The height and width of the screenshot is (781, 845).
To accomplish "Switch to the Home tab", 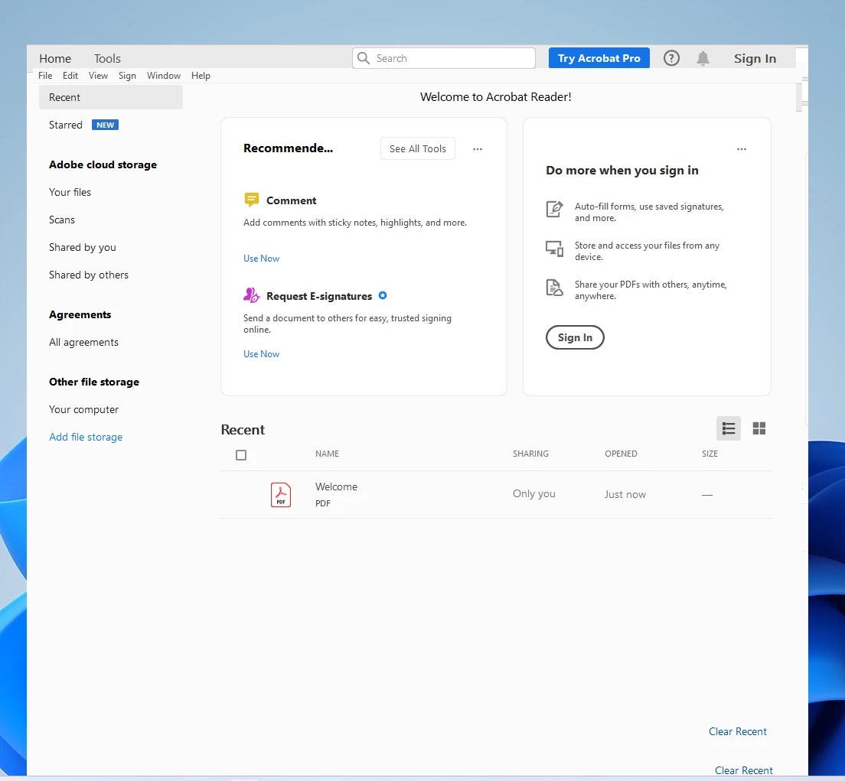I will click(55, 58).
